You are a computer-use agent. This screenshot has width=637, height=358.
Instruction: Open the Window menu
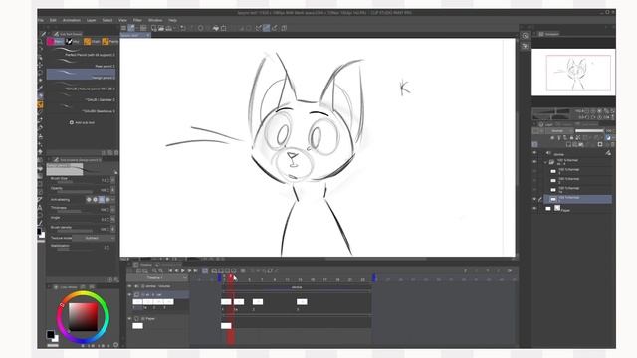coord(155,20)
